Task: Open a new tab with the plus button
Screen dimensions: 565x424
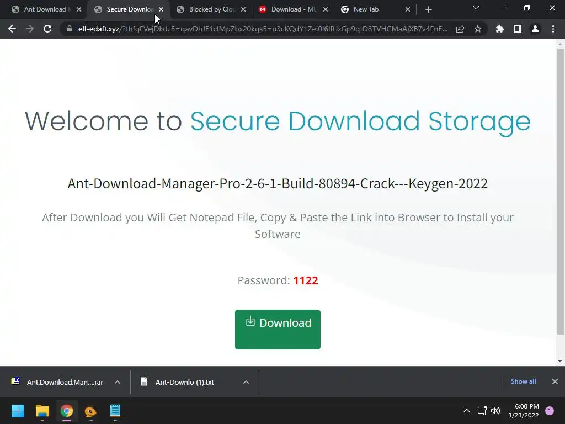Action: pyautogui.click(x=428, y=9)
